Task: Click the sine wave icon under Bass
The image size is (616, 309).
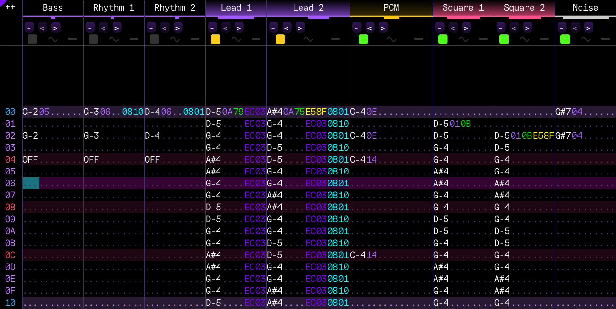Action: click(x=53, y=39)
